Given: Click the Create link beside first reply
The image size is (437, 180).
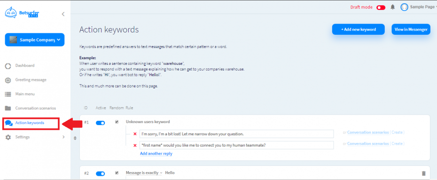Looking at the screenshot, I should 397,133.
